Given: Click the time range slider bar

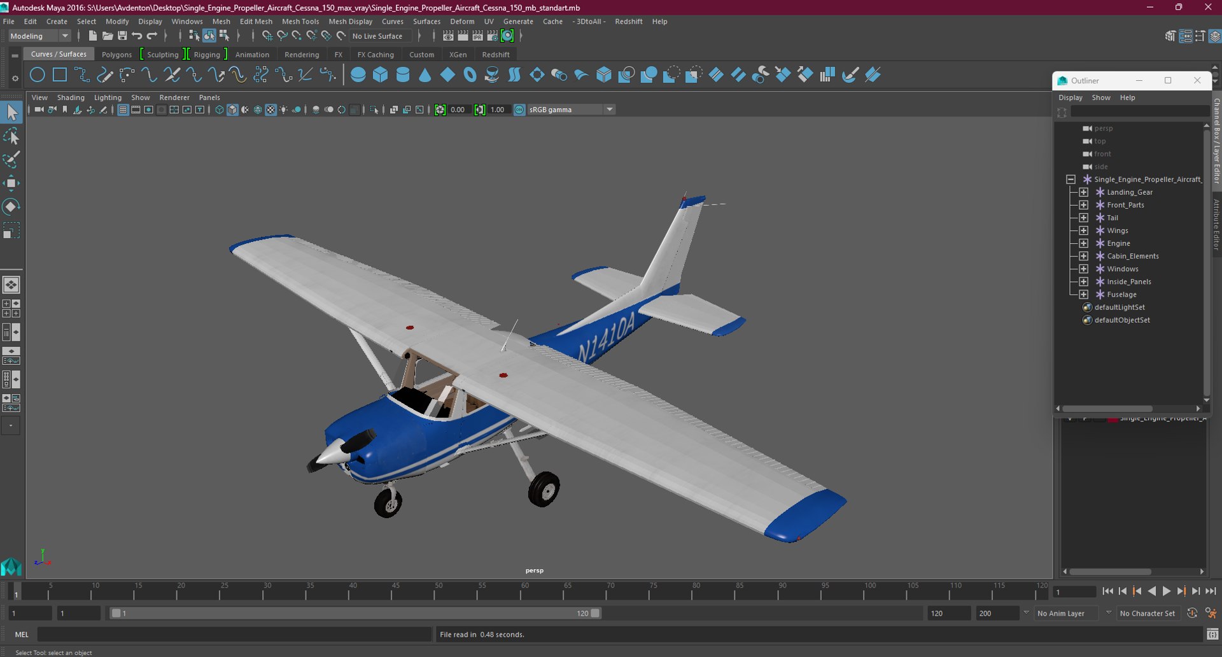Looking at the screenshot, I should 355,613.
